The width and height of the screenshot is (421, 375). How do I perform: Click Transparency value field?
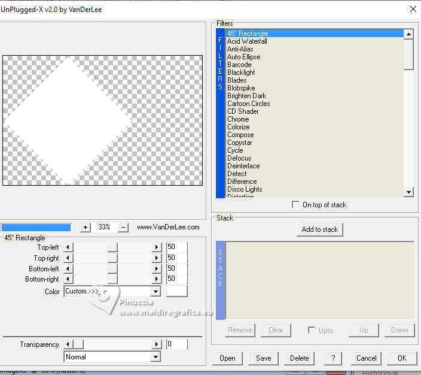[x=176, y=344]
